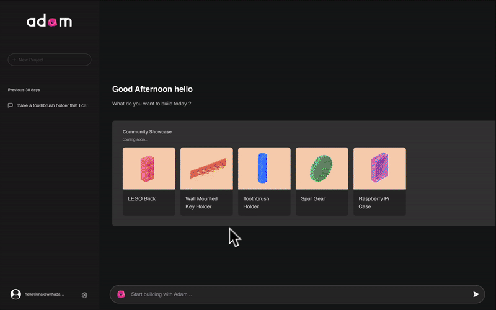Open the Wall Mounted Key Holder thumbnail

pos(206,168)
